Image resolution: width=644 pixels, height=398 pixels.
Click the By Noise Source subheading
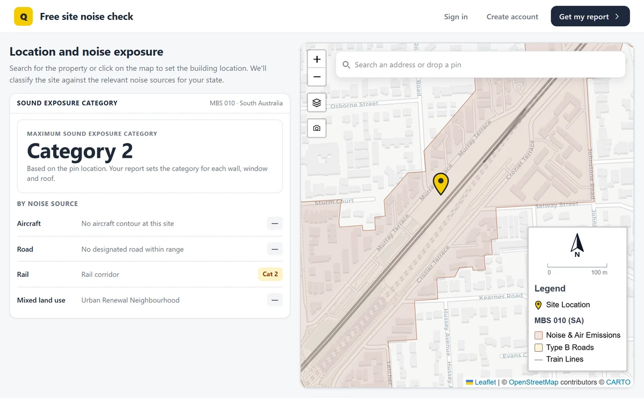[47, 204]
